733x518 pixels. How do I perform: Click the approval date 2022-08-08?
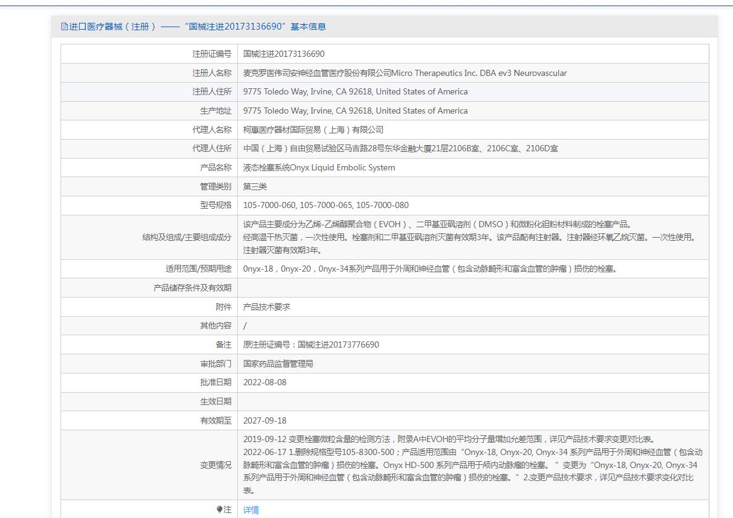(x=264, y=383)
